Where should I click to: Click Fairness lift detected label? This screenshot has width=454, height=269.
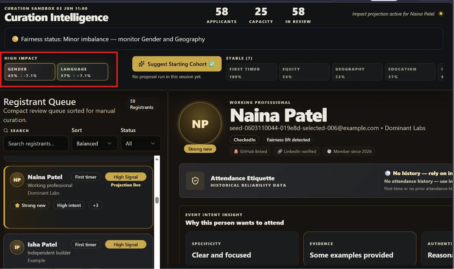(288, 140)
